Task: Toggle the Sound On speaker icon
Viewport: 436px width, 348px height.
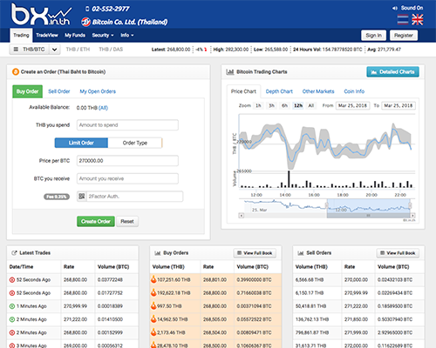Action: tap(394, 8)
